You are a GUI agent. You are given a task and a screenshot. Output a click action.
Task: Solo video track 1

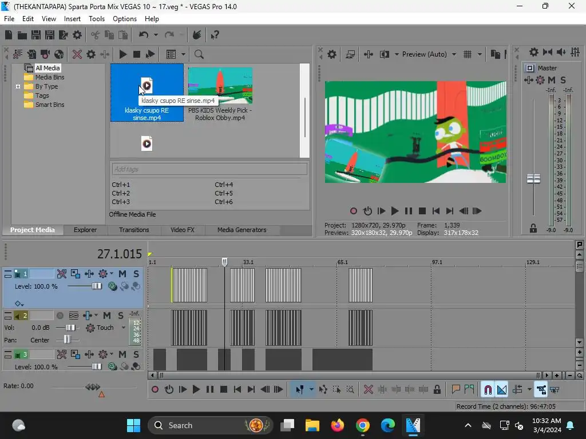[x=136, y=274]
